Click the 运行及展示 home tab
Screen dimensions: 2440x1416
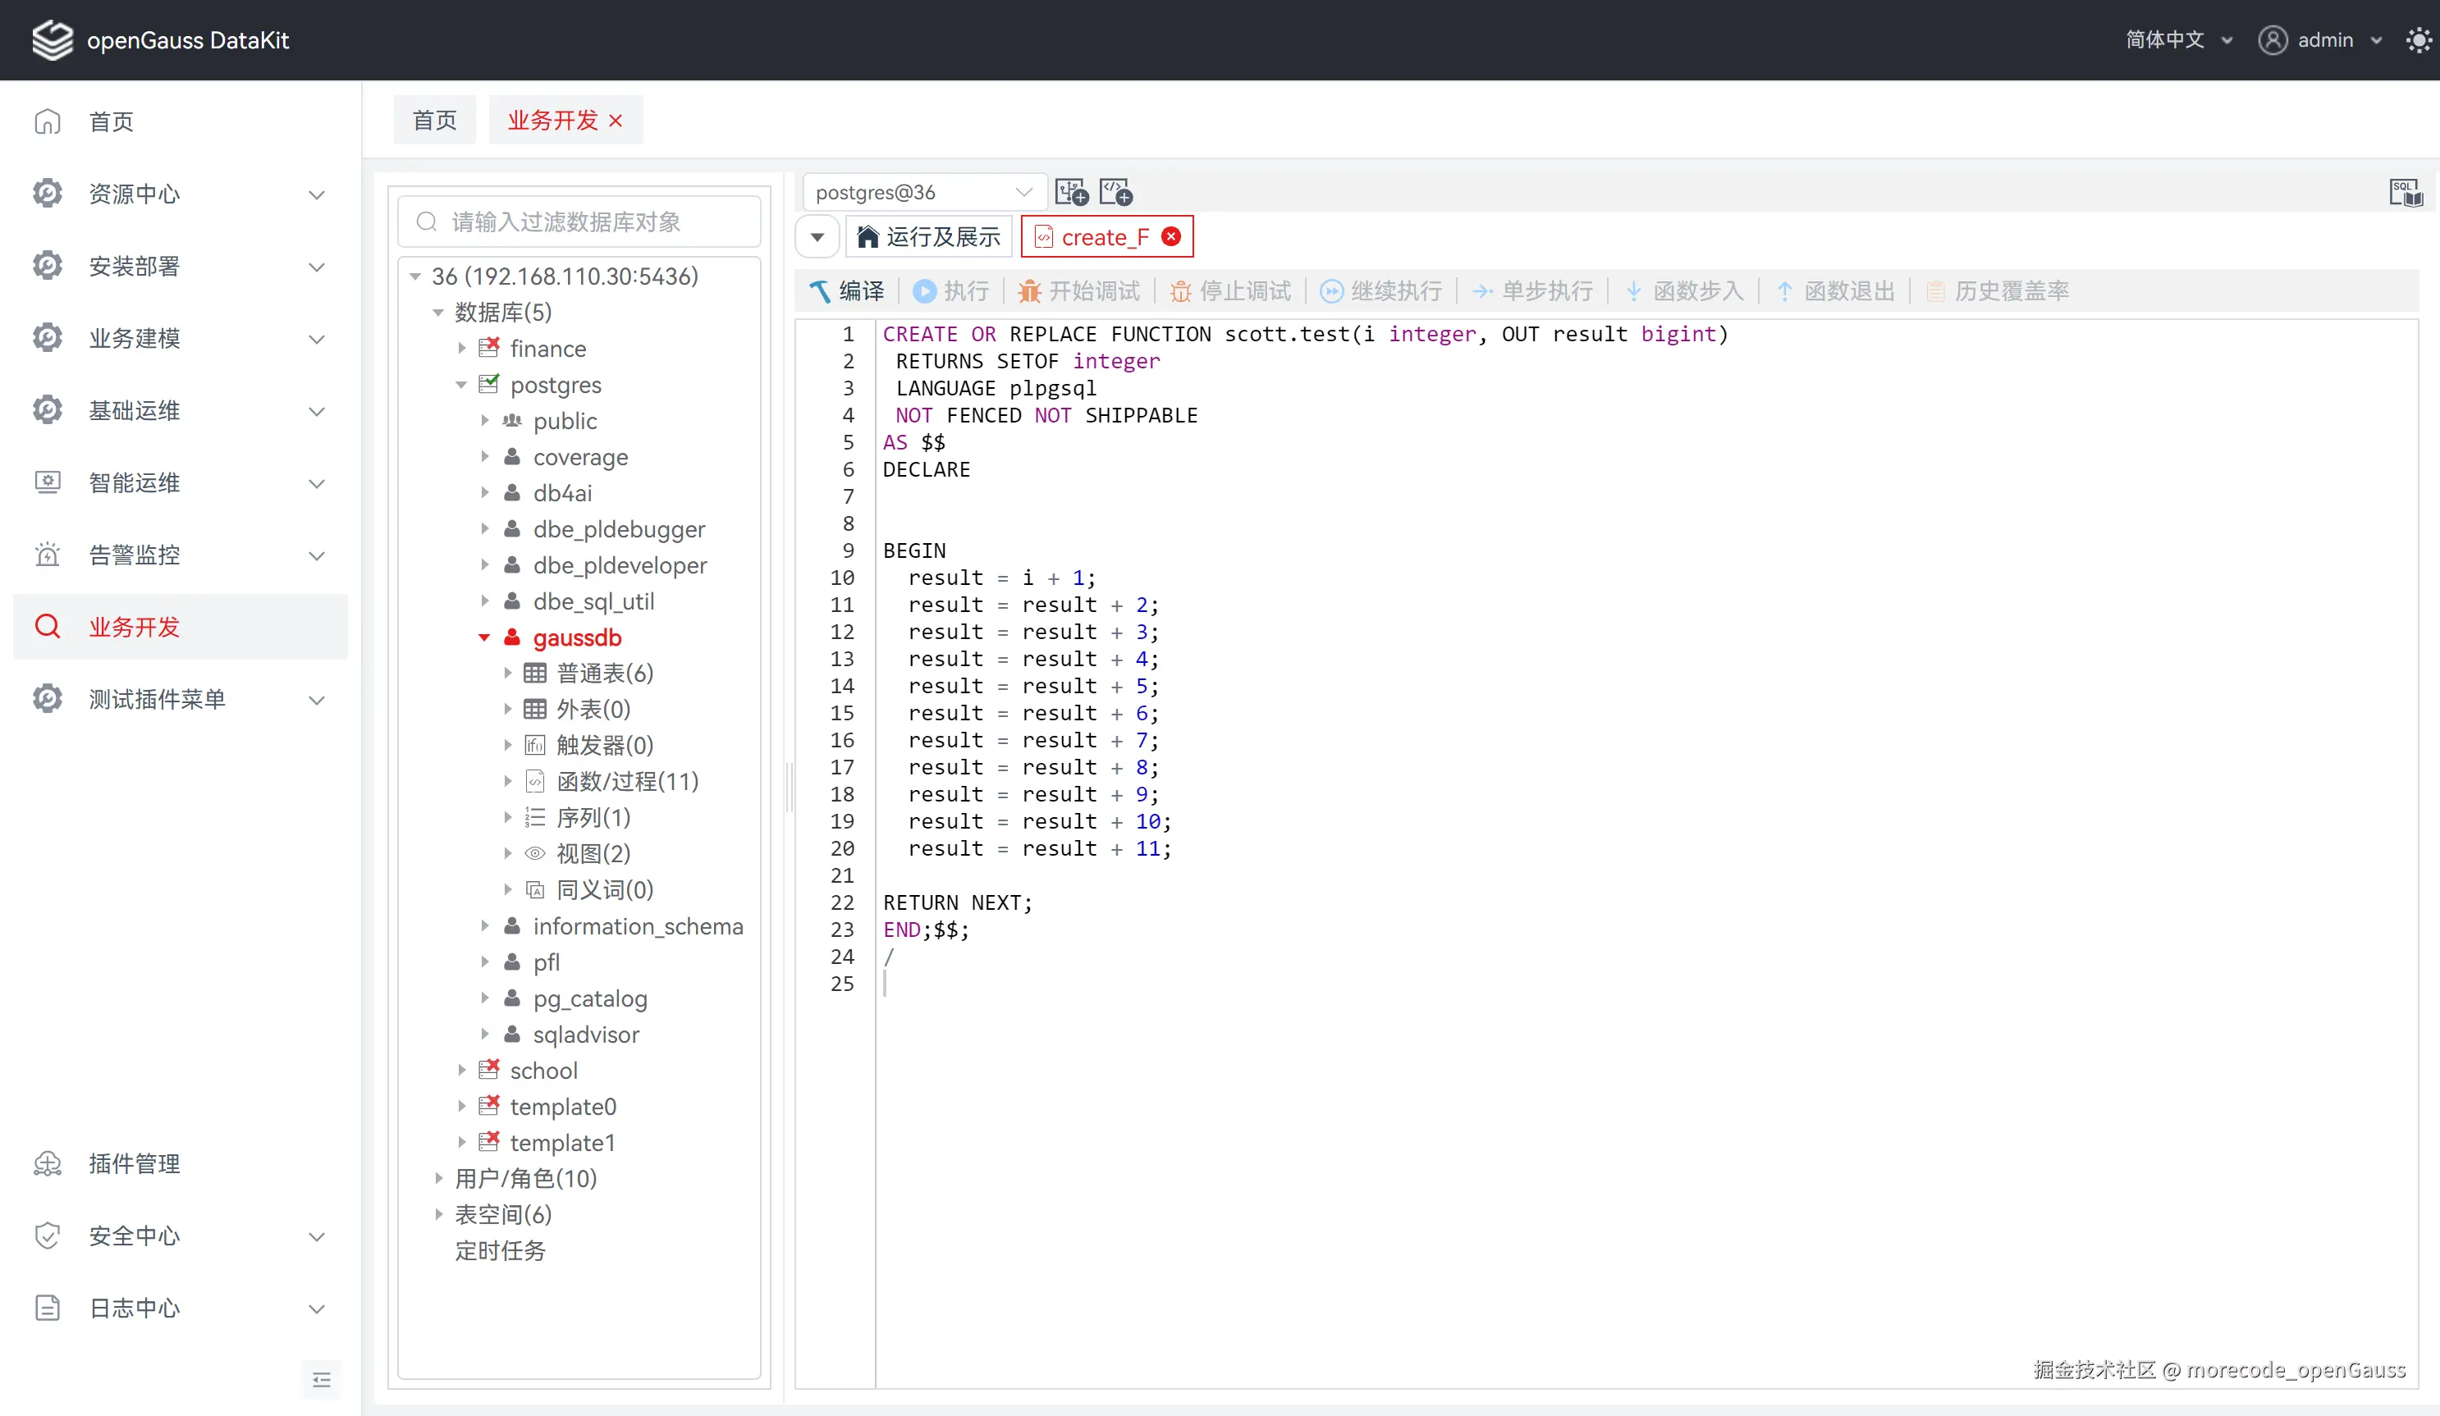click(928, 237)
